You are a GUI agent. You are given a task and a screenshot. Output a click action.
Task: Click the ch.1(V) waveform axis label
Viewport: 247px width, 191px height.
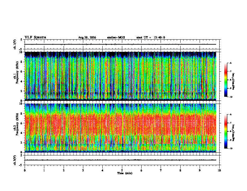[15, 44]
